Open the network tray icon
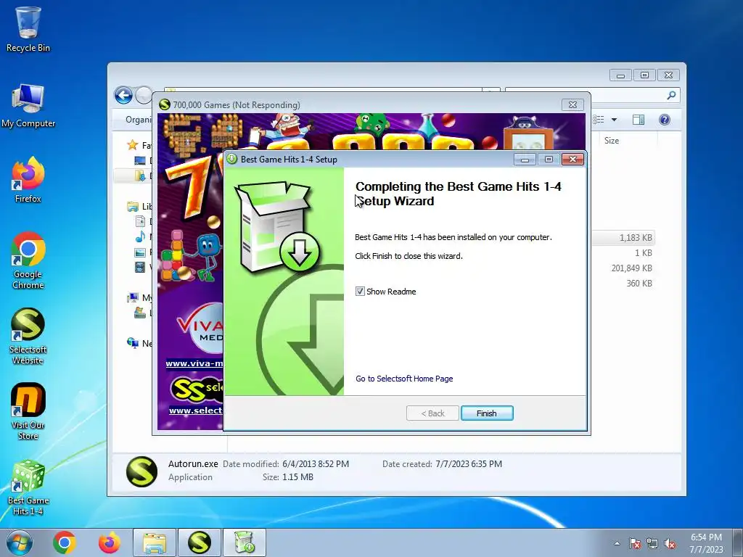 point(652,543)
